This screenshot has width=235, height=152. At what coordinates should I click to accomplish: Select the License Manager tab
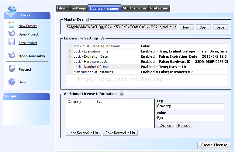[x=104, y=8]
